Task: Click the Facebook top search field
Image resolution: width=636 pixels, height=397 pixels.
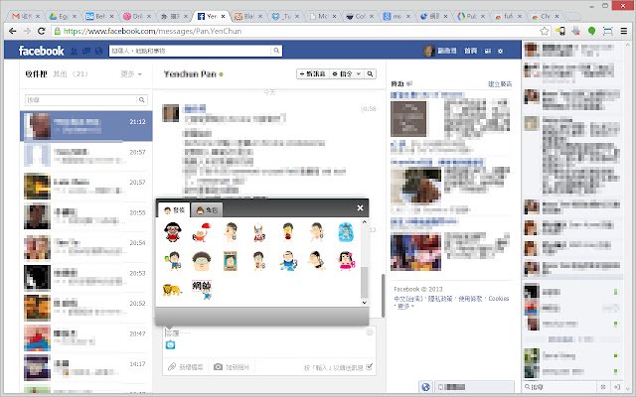Action: coord(191,51)
